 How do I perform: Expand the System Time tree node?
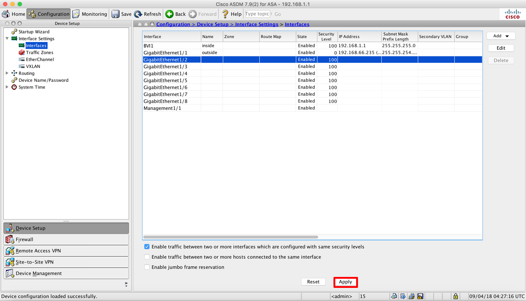click(x=7, y=87)
